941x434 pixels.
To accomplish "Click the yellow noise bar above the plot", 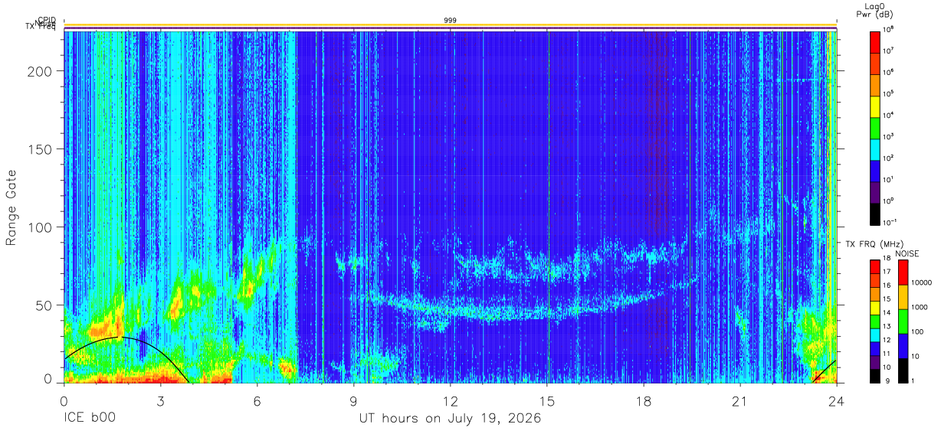I will click(451, 25).
